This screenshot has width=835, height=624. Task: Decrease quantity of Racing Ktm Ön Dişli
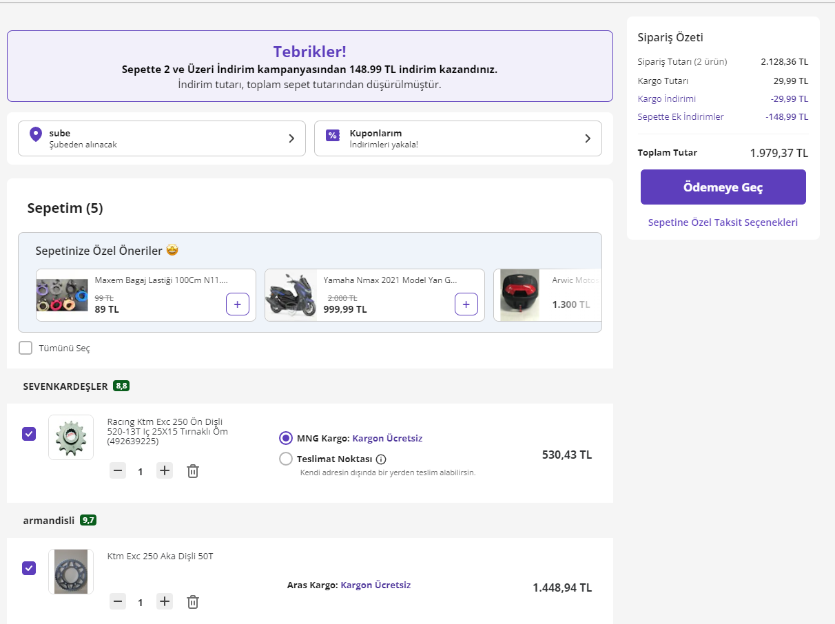(118, 471)
